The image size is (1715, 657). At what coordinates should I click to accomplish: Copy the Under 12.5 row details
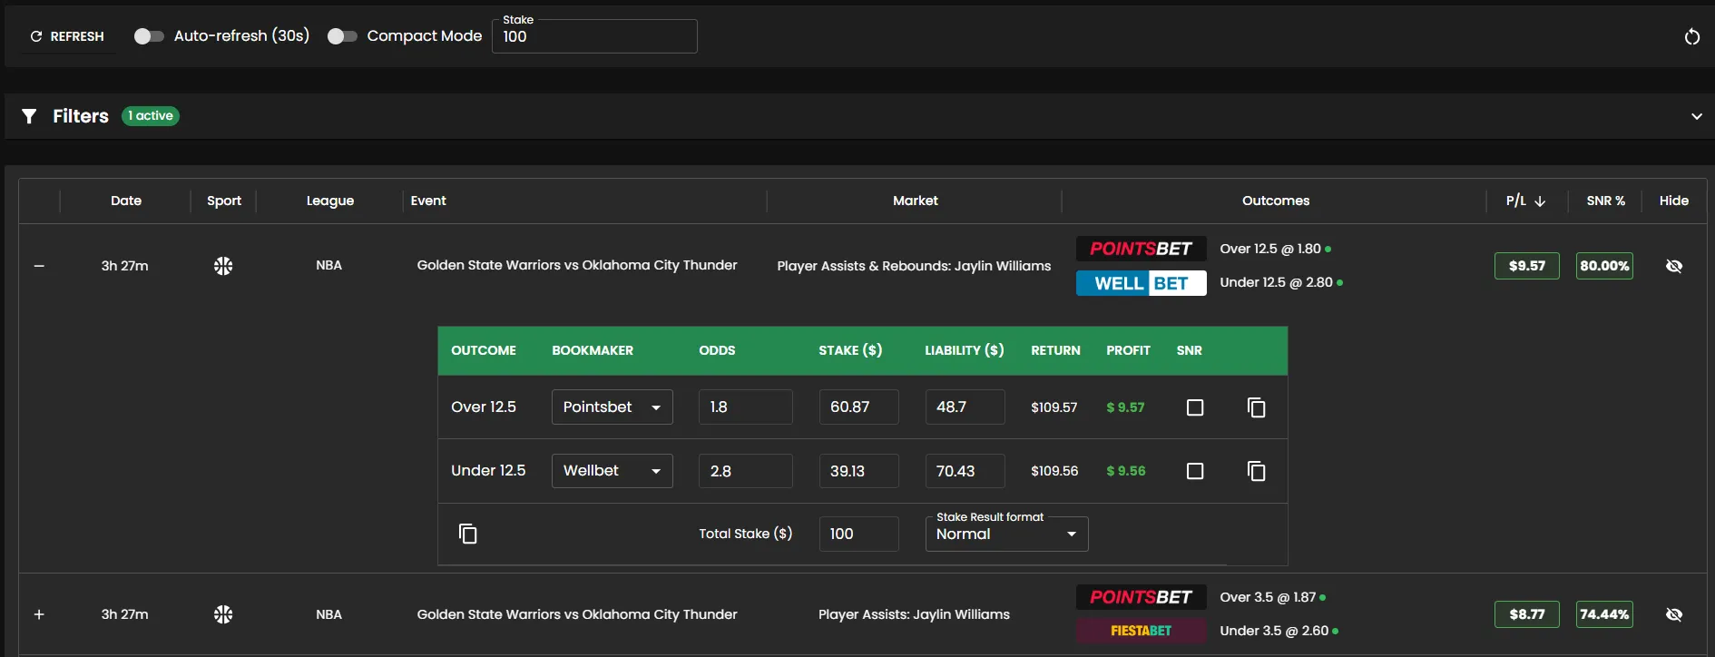[x=1257, y=471]
